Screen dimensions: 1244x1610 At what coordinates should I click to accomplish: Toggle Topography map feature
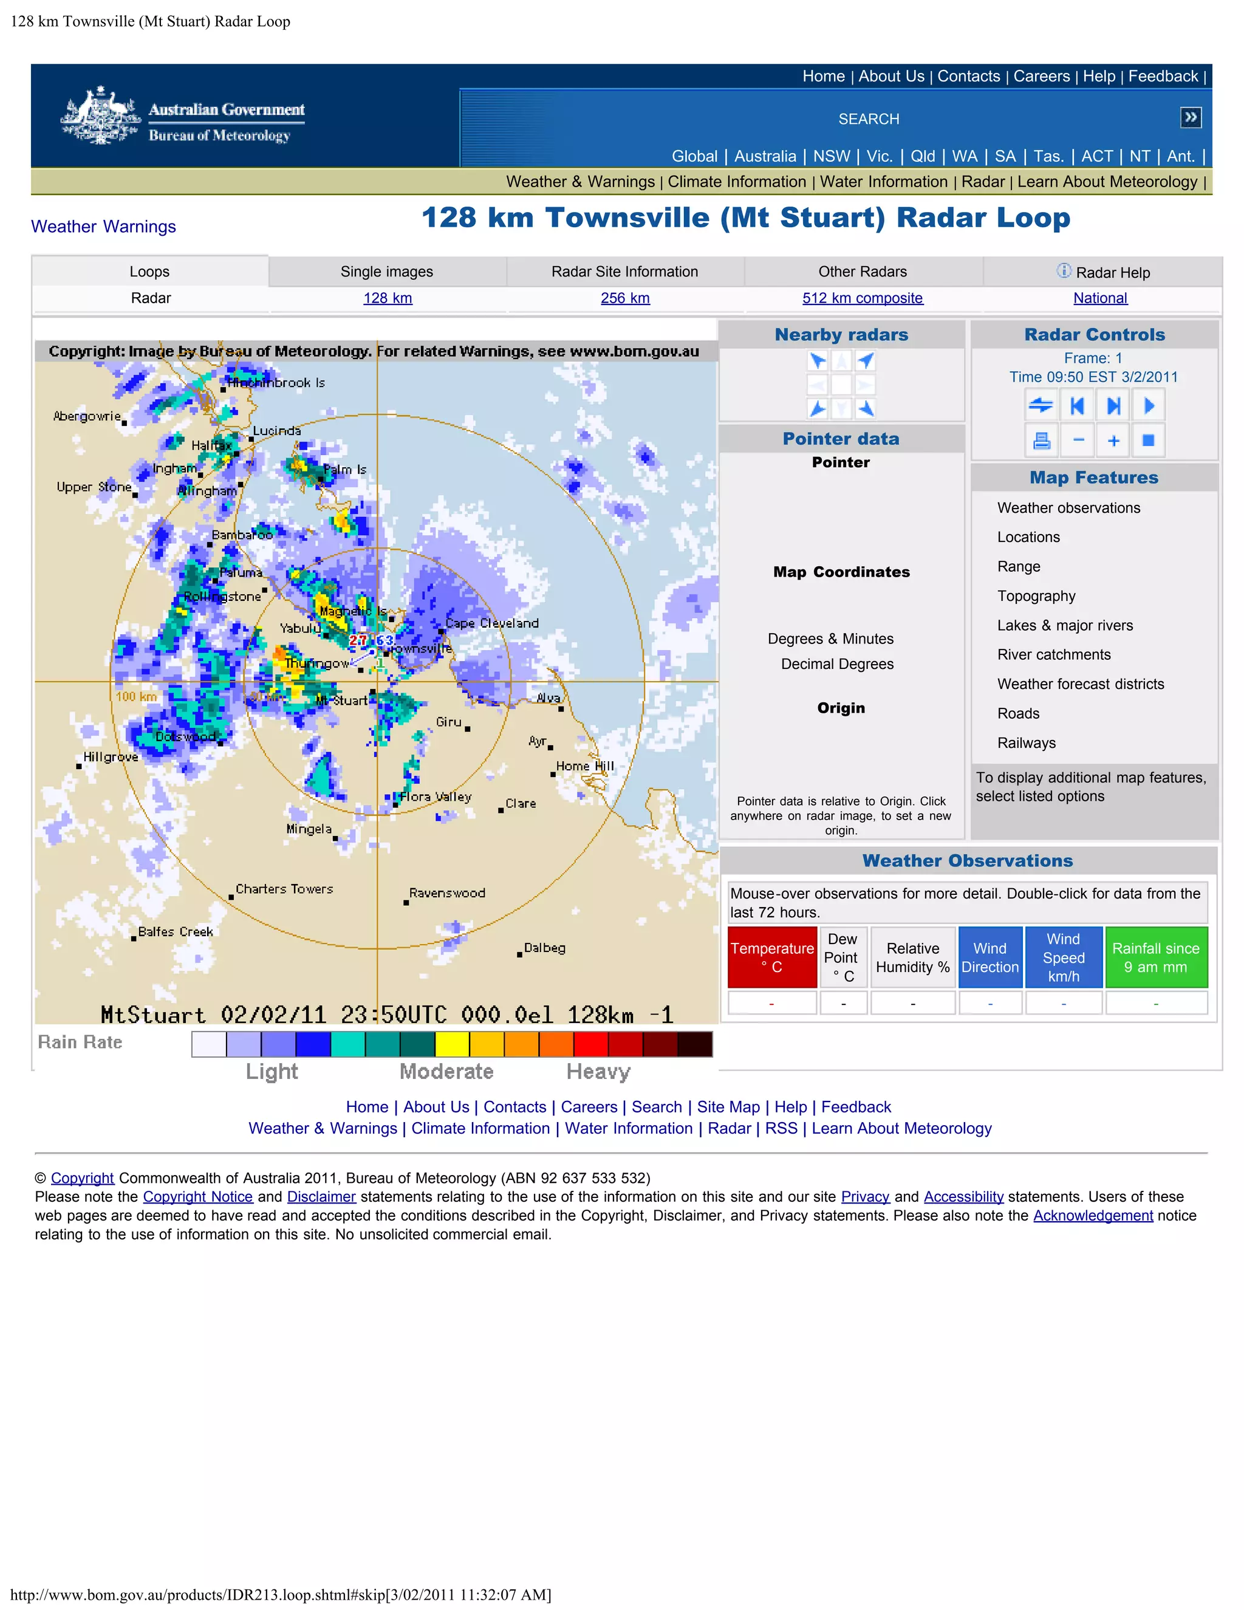(x=1036, y=595)
